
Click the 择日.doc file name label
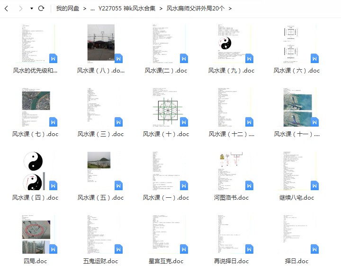point(297,261)
